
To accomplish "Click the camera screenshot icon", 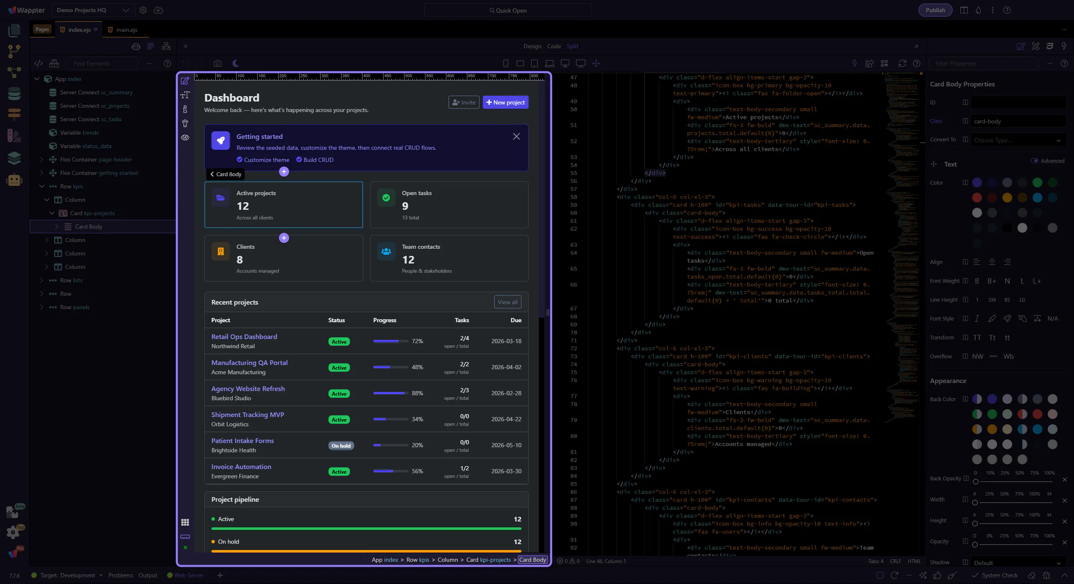I will pos(217,63).
